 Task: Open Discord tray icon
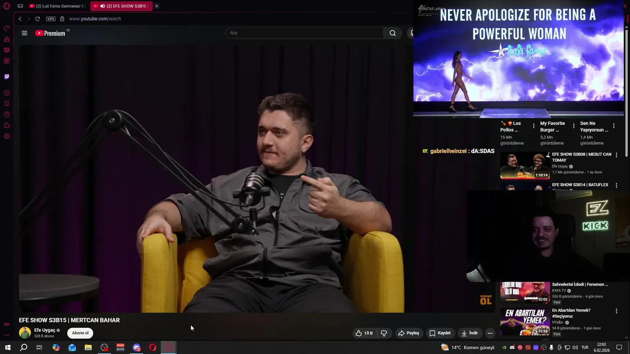pos(512,348)
